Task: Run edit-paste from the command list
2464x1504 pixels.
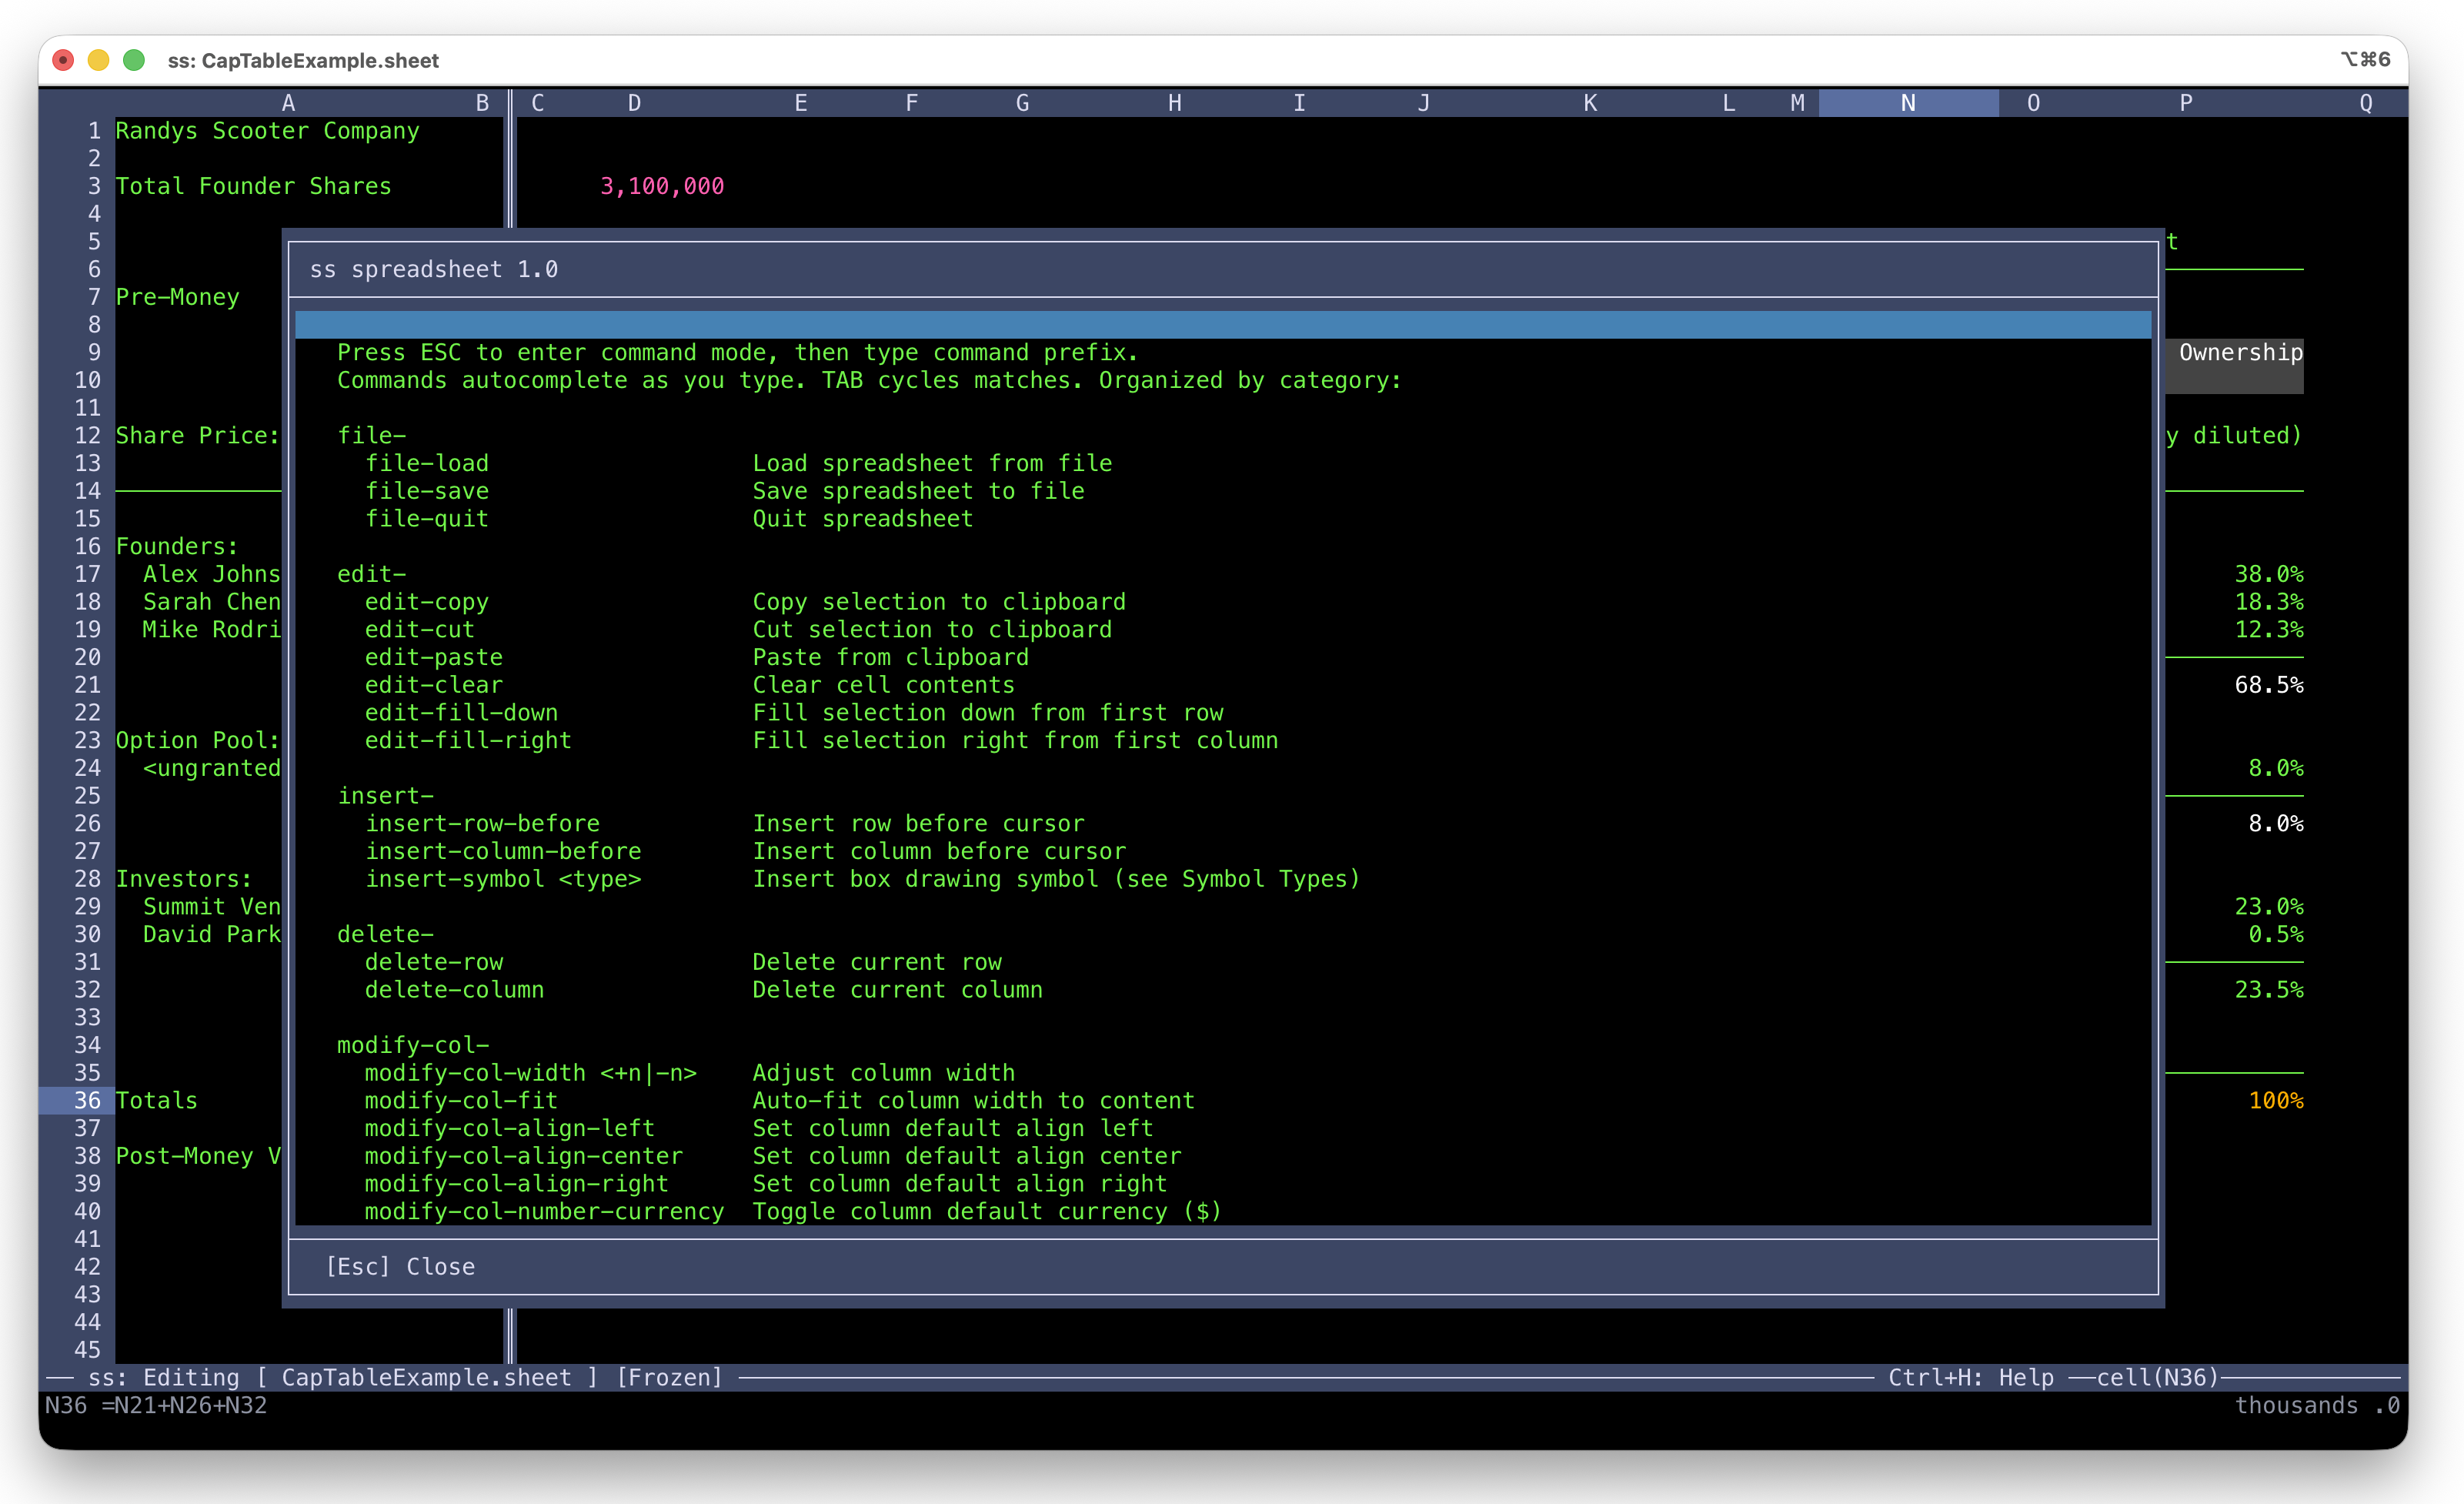Action: coord(433,657)
